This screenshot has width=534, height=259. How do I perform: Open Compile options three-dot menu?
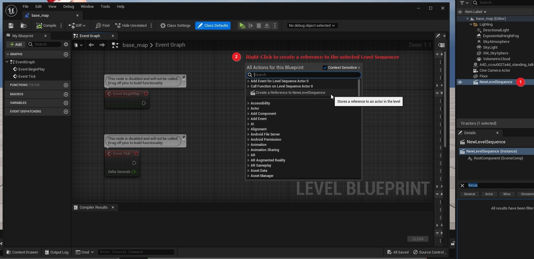(x=61, y=26)
